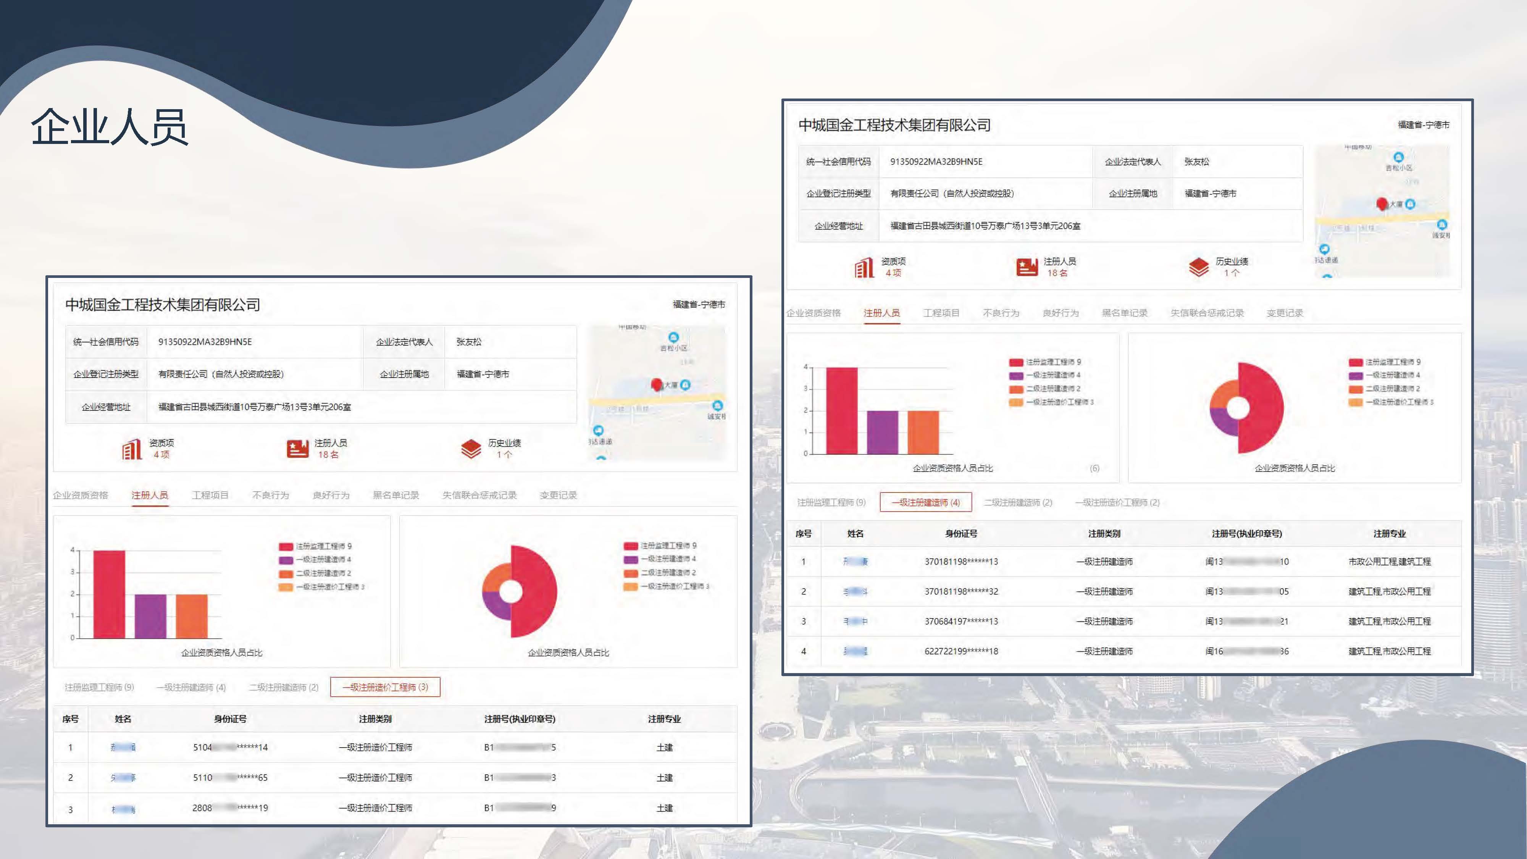Select 二级注册建造师 (2) sub-tab in right panel

click(1018, 502)
